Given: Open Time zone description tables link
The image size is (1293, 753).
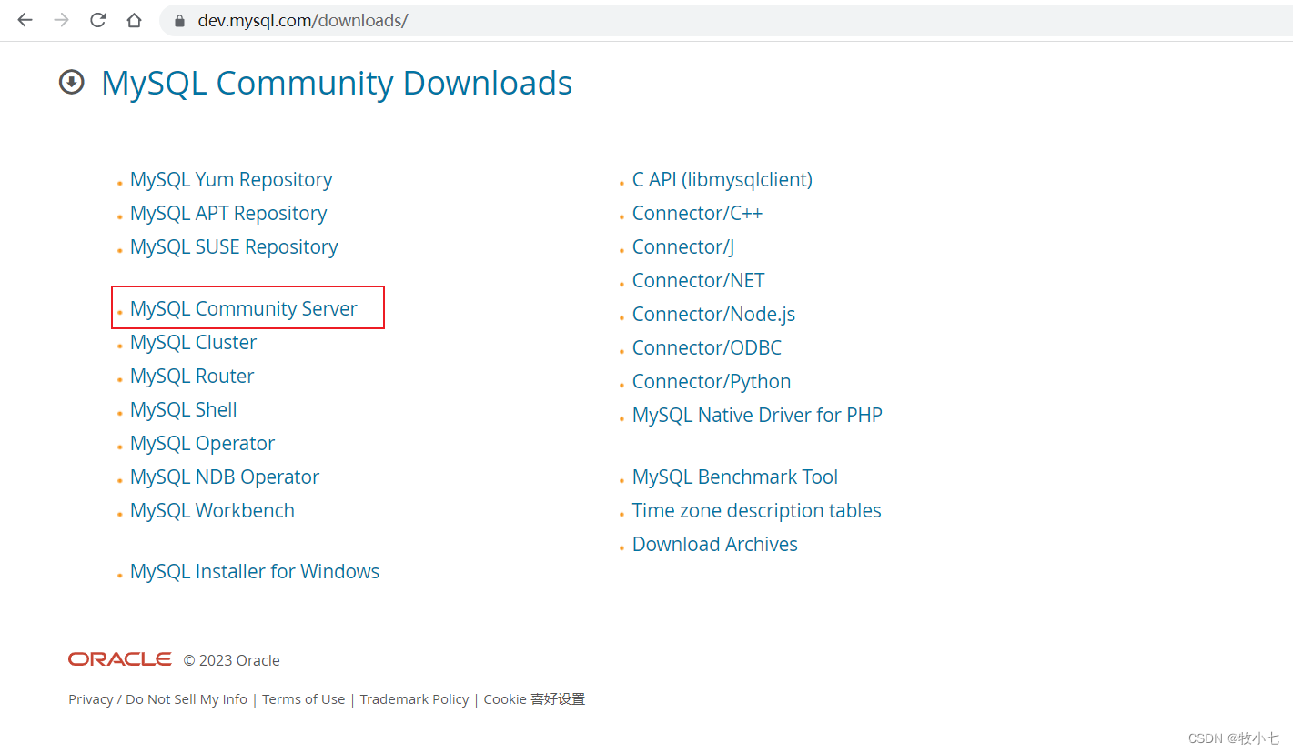Looking at the screenshot, I should tap(757, 510).
